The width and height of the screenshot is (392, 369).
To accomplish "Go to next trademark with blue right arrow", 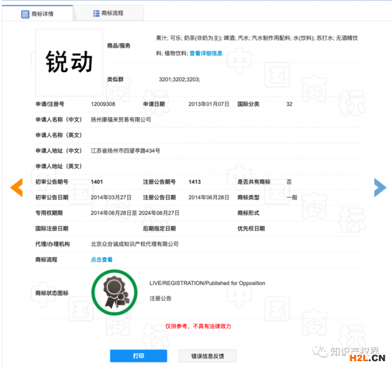I will (380, 187).
